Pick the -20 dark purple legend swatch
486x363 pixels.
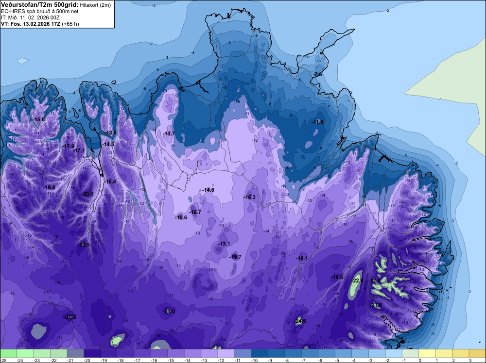(x=92, y=353)
